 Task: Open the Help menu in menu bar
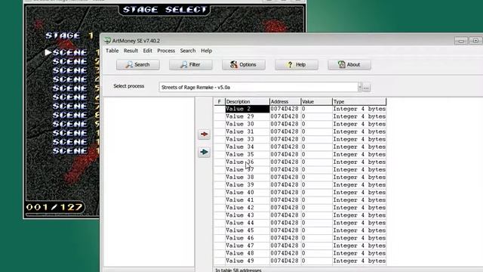[x=206, y=51]
